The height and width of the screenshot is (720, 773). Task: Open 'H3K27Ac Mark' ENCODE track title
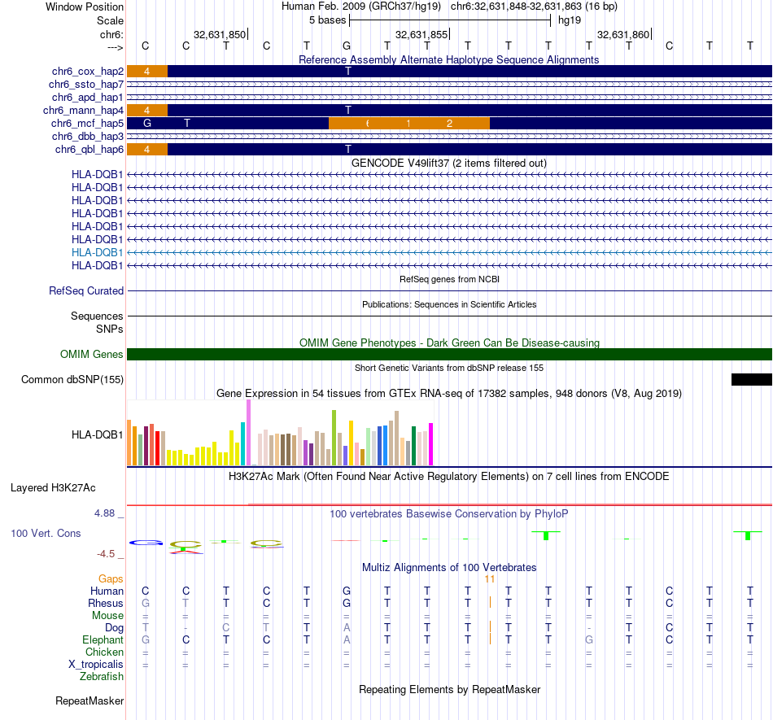(x=449, y=477)
